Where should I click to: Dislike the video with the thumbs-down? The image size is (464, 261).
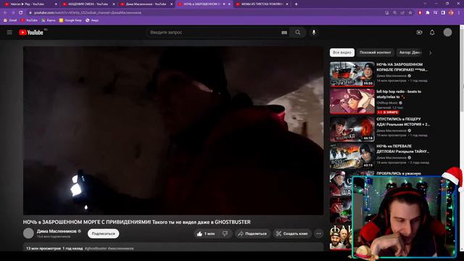pos(225,233)
